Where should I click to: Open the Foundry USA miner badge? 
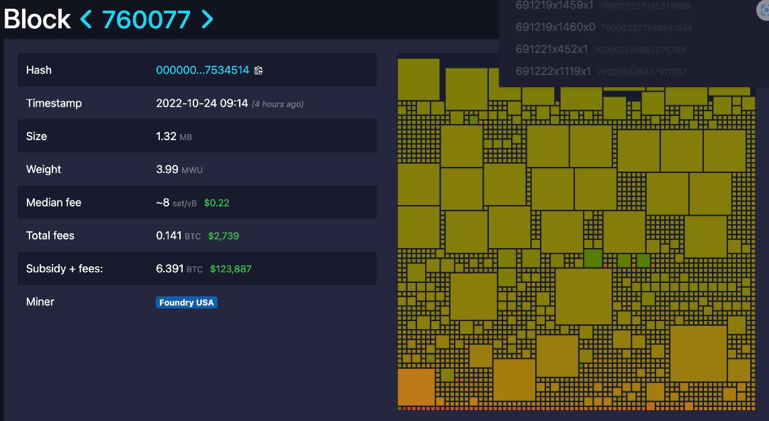(x=186, y=302)
